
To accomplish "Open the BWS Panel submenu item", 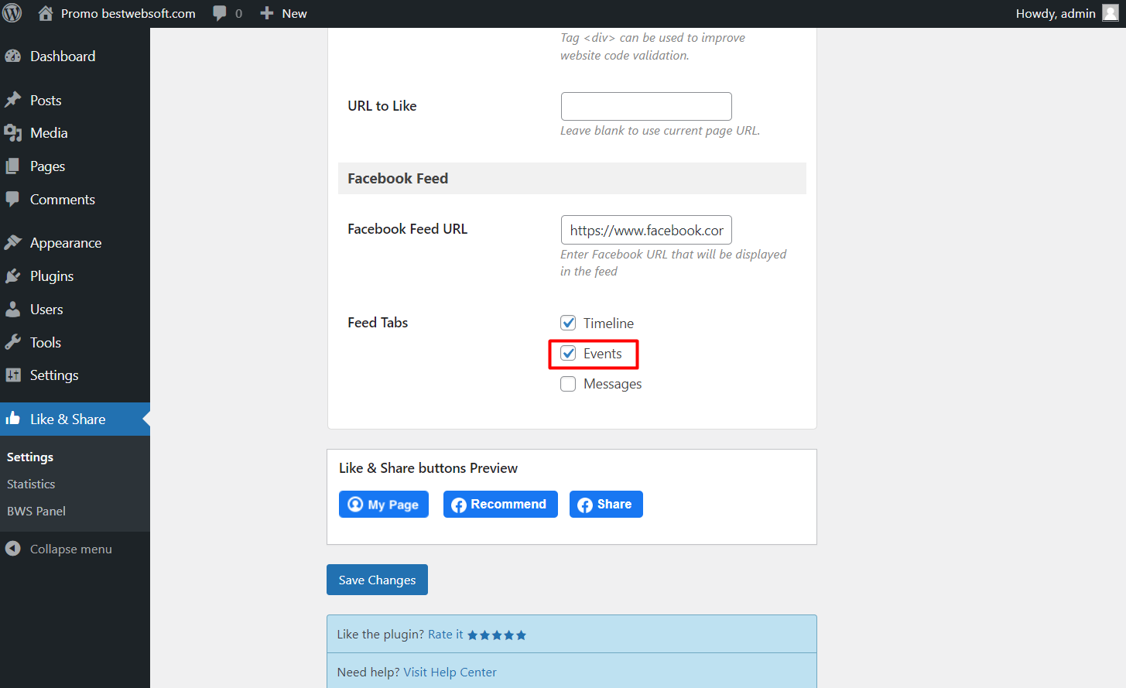I will coord(36,511).
